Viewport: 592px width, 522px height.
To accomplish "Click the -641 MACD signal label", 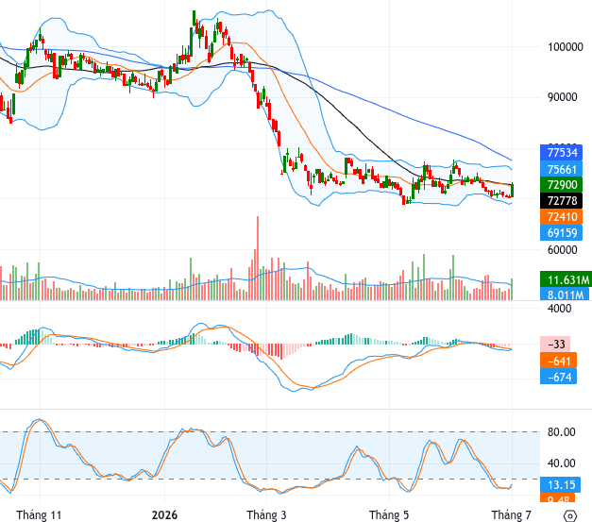I will pyautogui.click(x=558, y=361).
